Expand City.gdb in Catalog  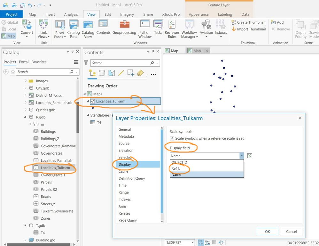click(26, 88)
